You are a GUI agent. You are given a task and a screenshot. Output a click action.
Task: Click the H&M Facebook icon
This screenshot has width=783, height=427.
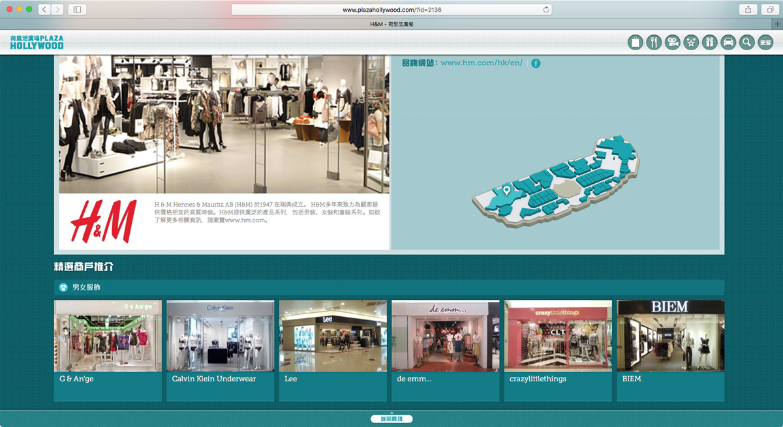536,63
